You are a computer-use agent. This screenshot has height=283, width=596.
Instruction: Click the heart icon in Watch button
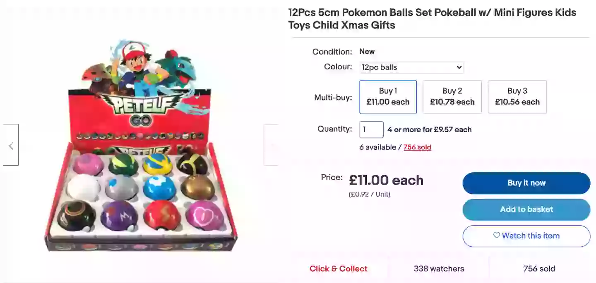496,235
